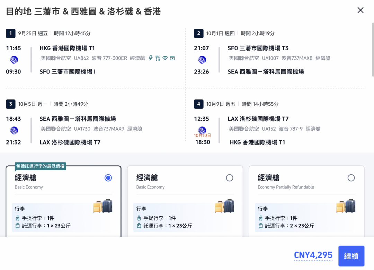Click the United Airlines logo for LAX–HKG segment

pyautogui.click(x=202, y=130)
